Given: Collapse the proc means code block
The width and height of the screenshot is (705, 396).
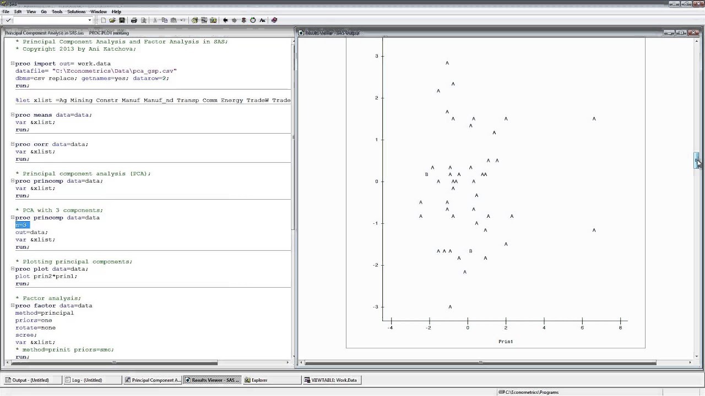Looking at the screenshot, I should click(x=12, y=115).
